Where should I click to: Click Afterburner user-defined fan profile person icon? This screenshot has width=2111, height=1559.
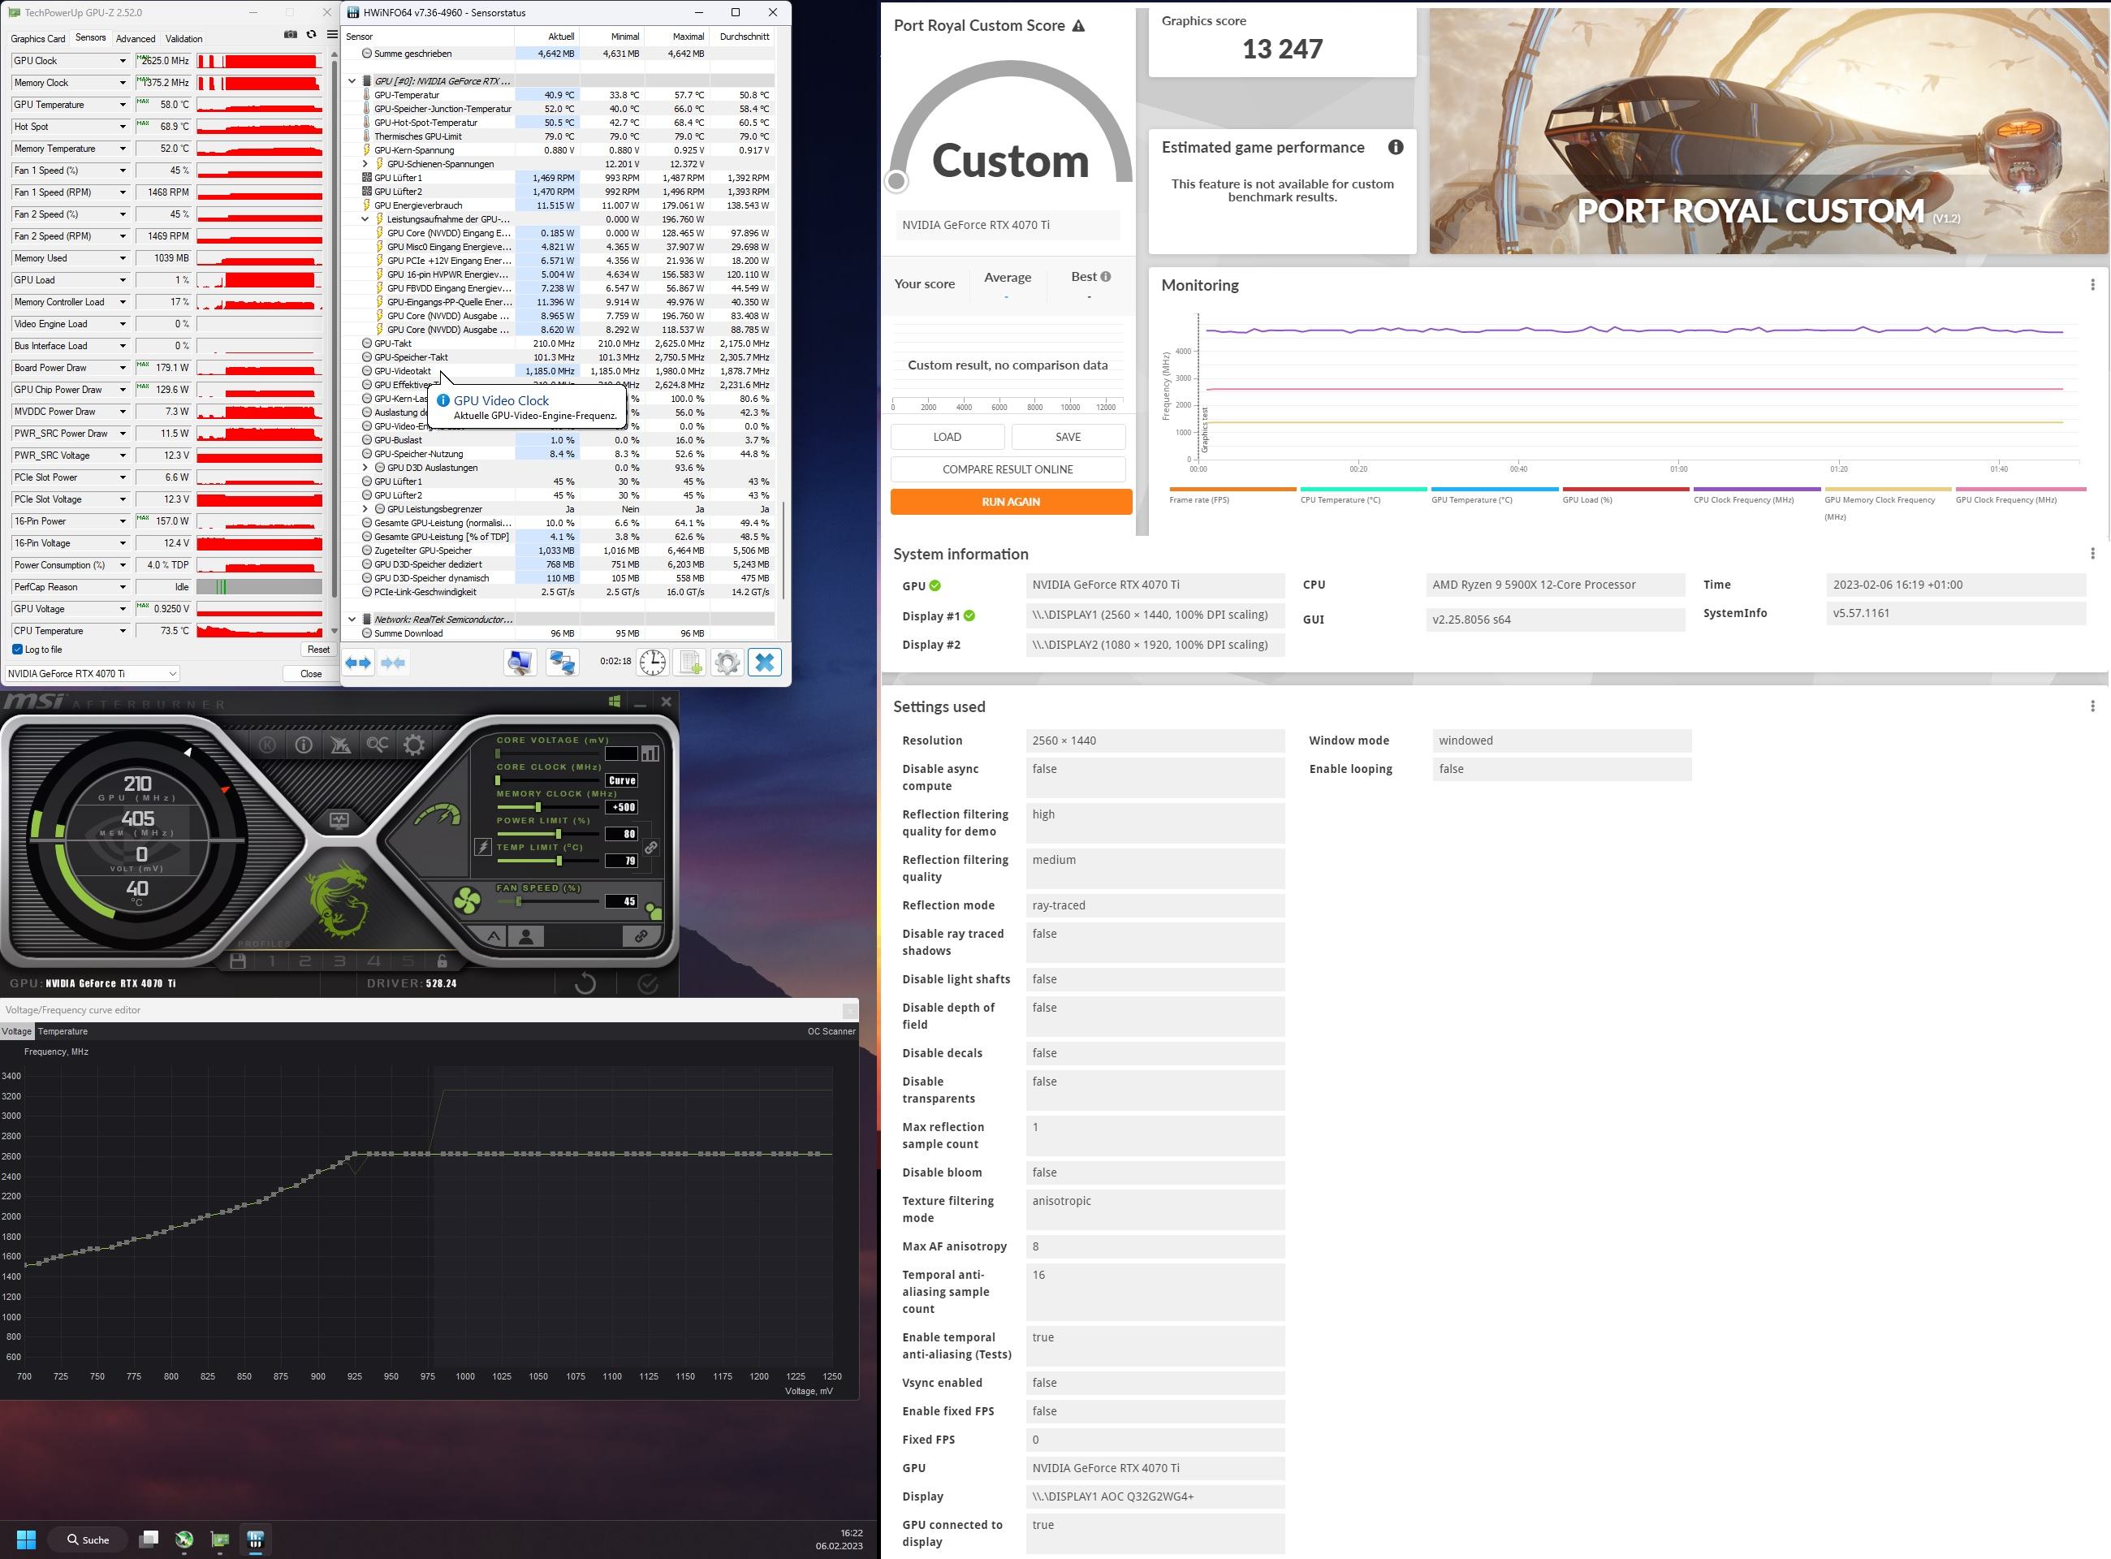pos(527,936)
